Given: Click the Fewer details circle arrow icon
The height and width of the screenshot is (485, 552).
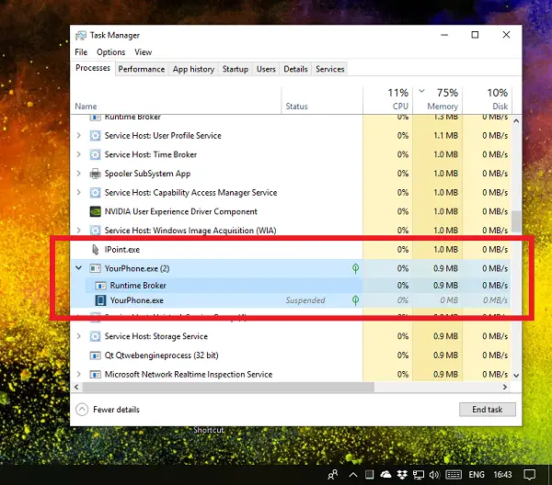Looking at the screenshot, I should pos(82,410).
